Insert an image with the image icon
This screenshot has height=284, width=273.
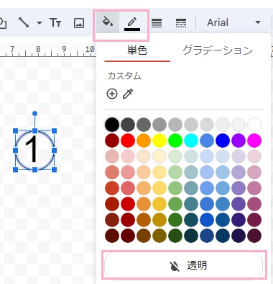pos(79,23)
